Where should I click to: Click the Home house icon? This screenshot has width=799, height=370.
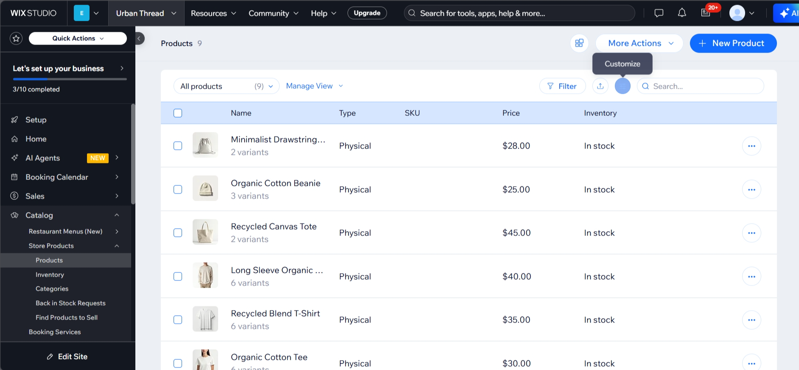14,139
